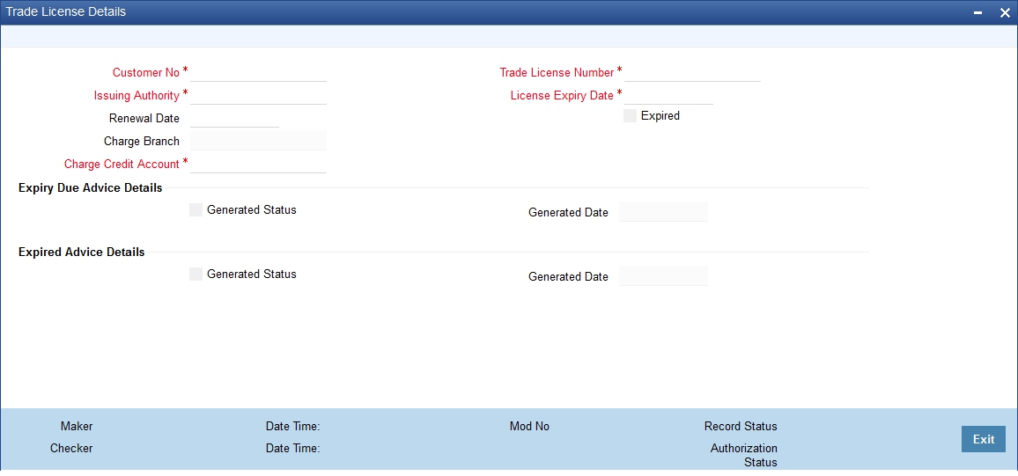Click the Charge Credit Account field
1018x476 pixels.
click(258, 164)
